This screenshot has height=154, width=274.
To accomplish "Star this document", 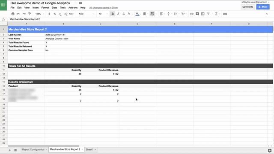I will tap(76, 3).
